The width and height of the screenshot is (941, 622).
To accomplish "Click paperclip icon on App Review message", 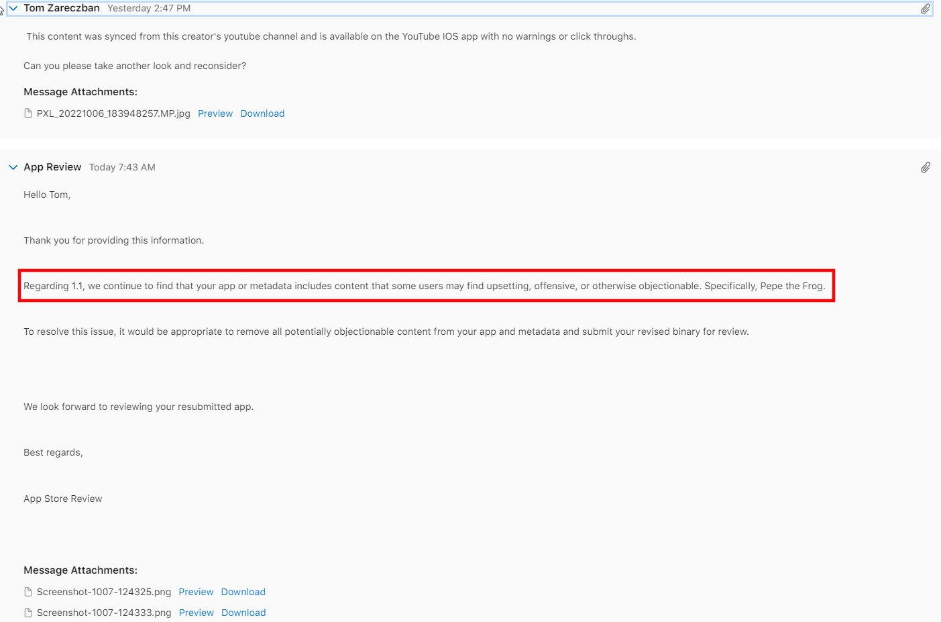I will click(925, 167).
